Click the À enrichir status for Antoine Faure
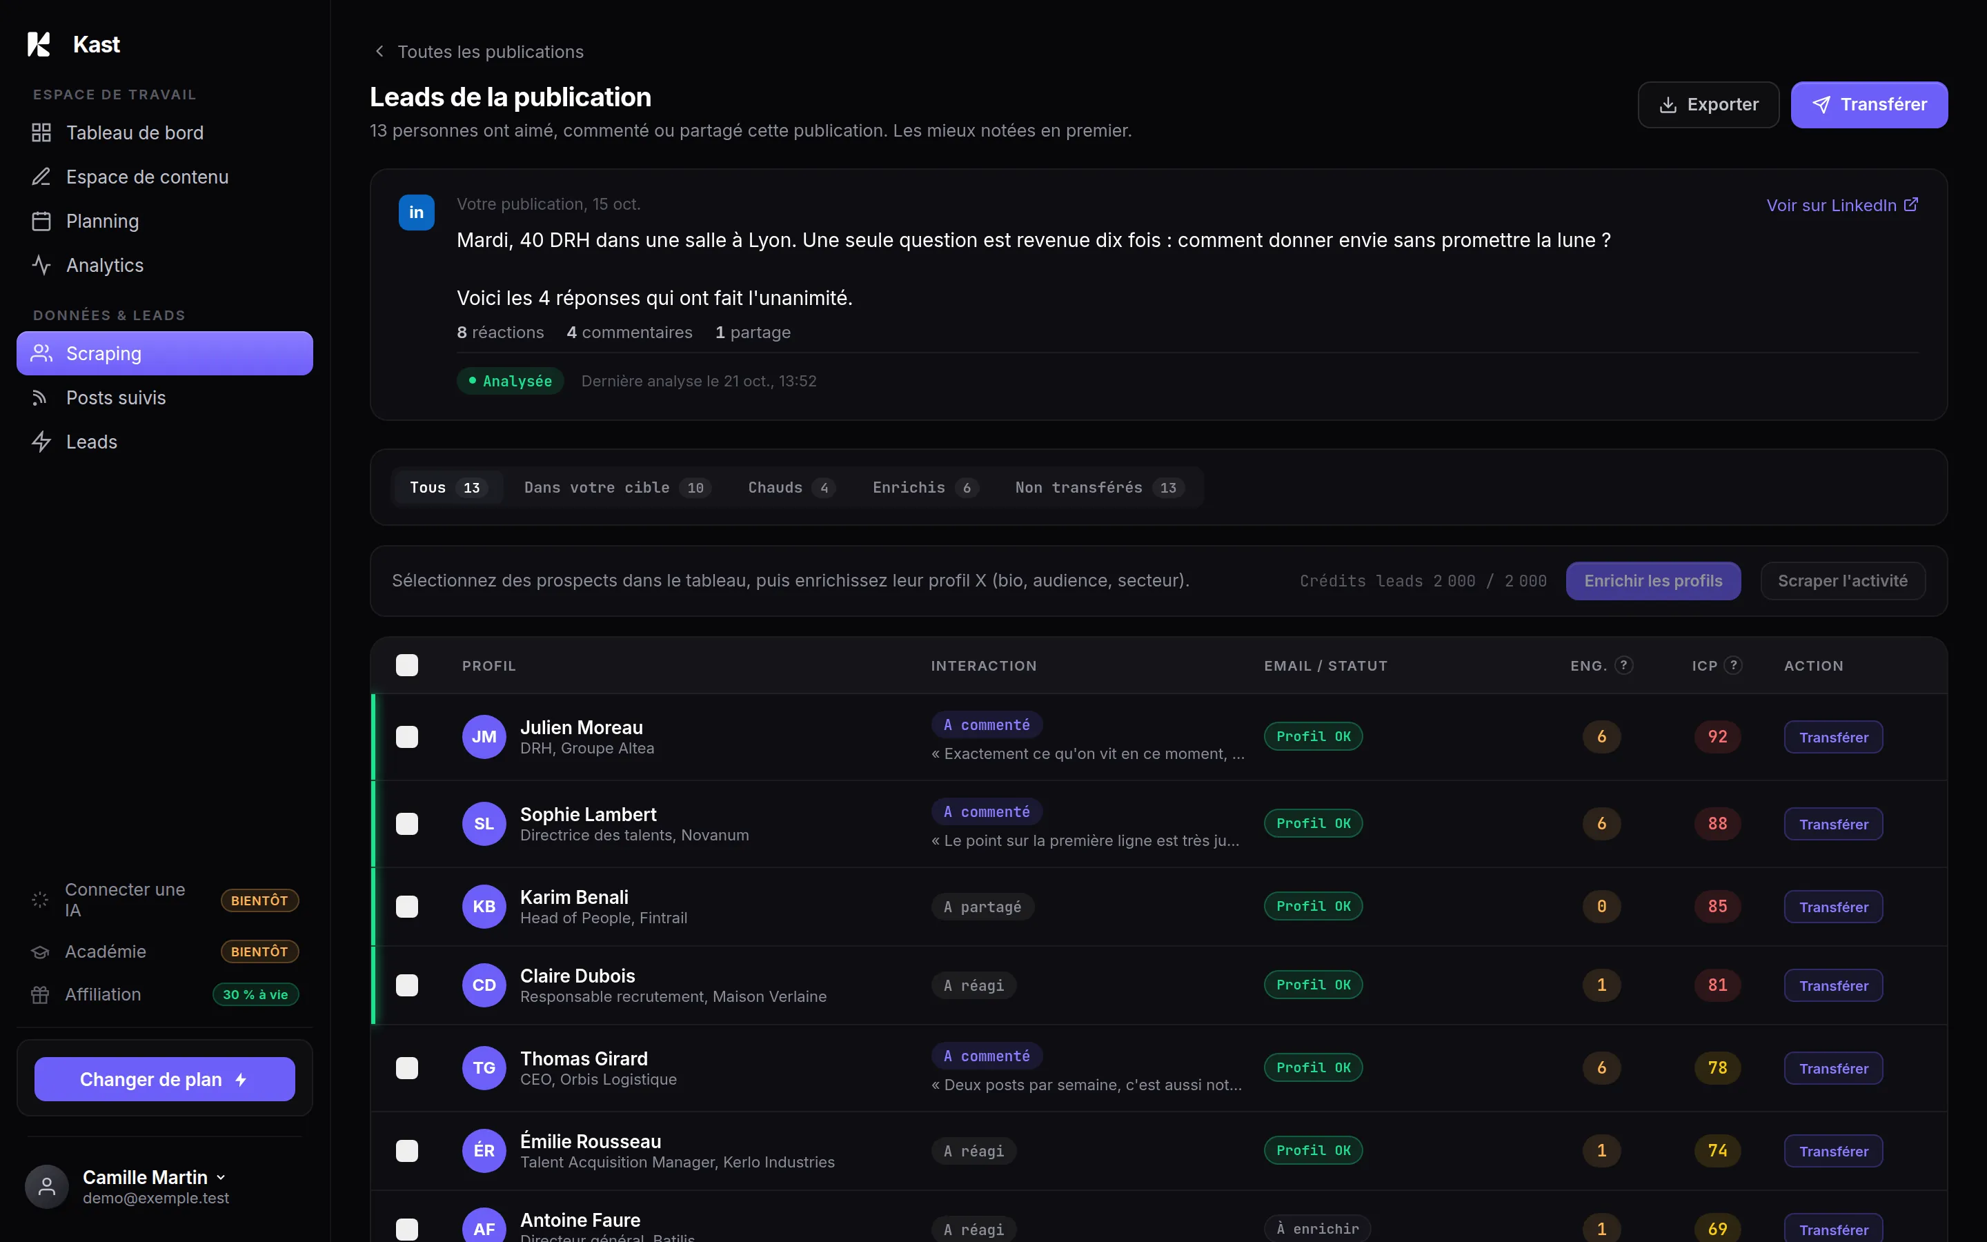Viewport: 1987px width, 1242px height. coord(1317,1229)
